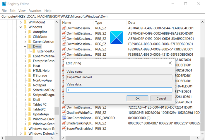The height and width of the screenshot is (140, 205).
Task: Select the NcsiUwpApp folder icon
Action: (30, 80)
